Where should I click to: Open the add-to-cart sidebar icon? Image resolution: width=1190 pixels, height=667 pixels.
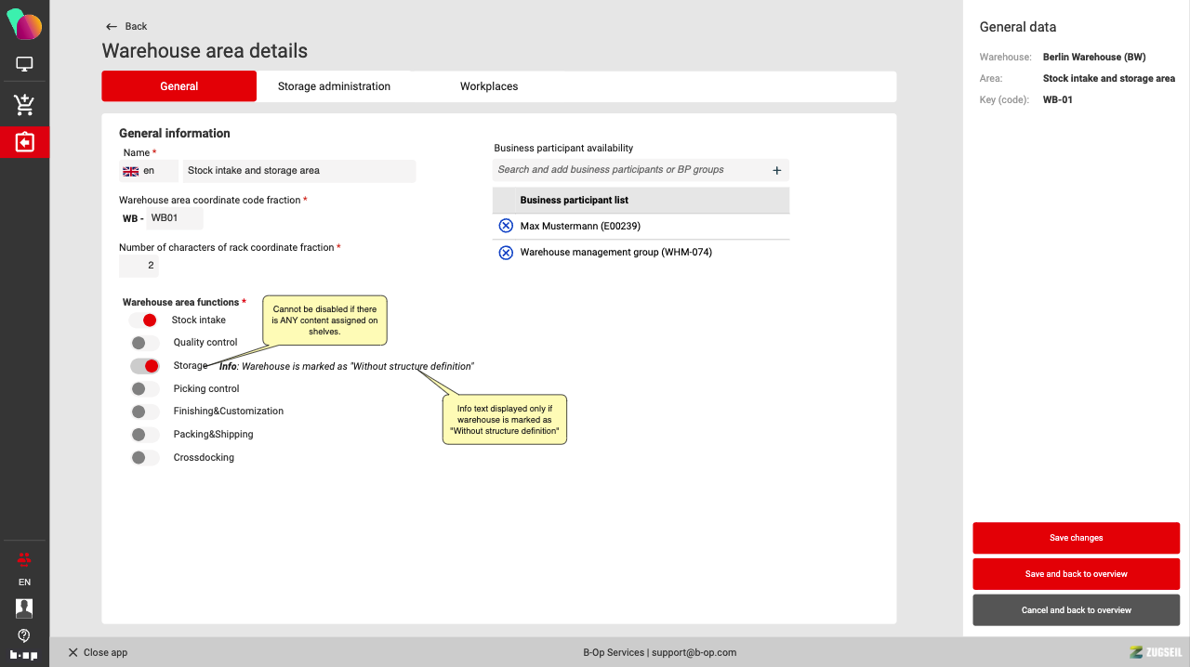point(24,104)
